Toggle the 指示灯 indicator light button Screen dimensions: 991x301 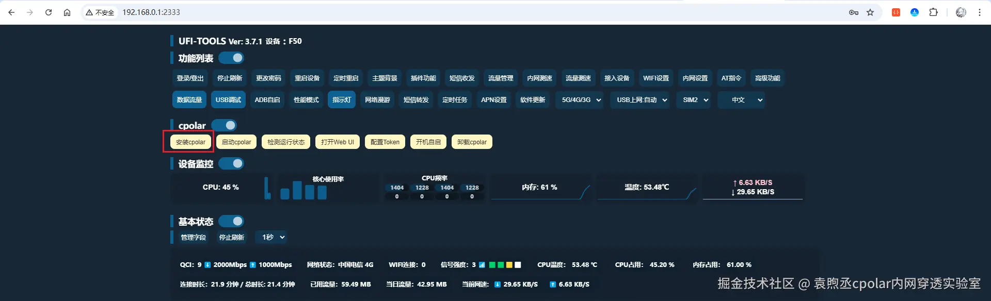pos(341,99)
